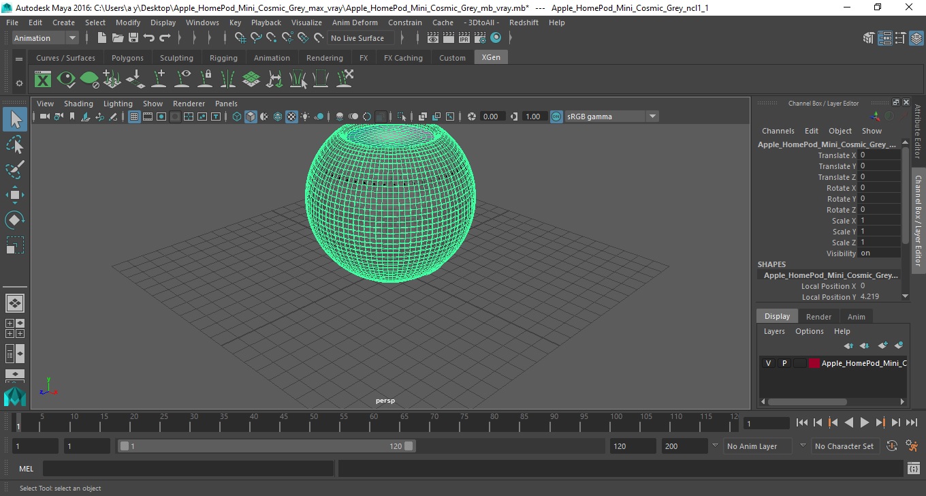Click the Select camera icon in panel toolbar

click(x=44, y=117)
